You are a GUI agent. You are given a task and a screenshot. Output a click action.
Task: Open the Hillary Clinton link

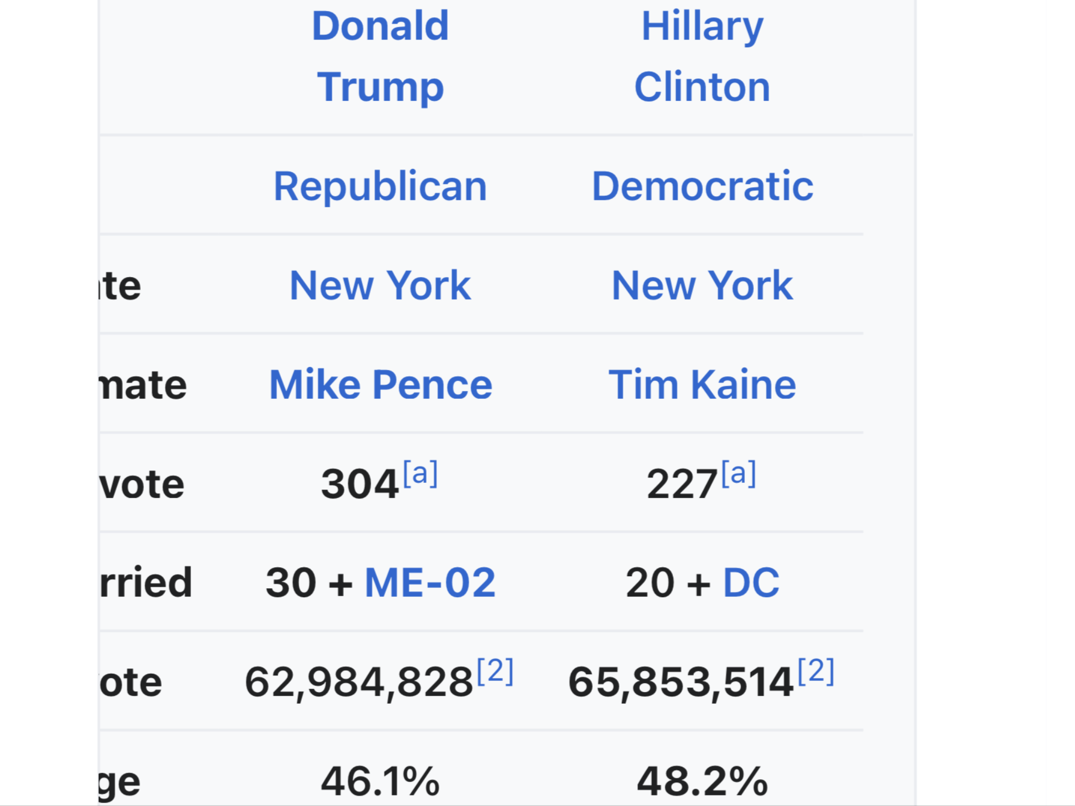[x=702, y=56]
